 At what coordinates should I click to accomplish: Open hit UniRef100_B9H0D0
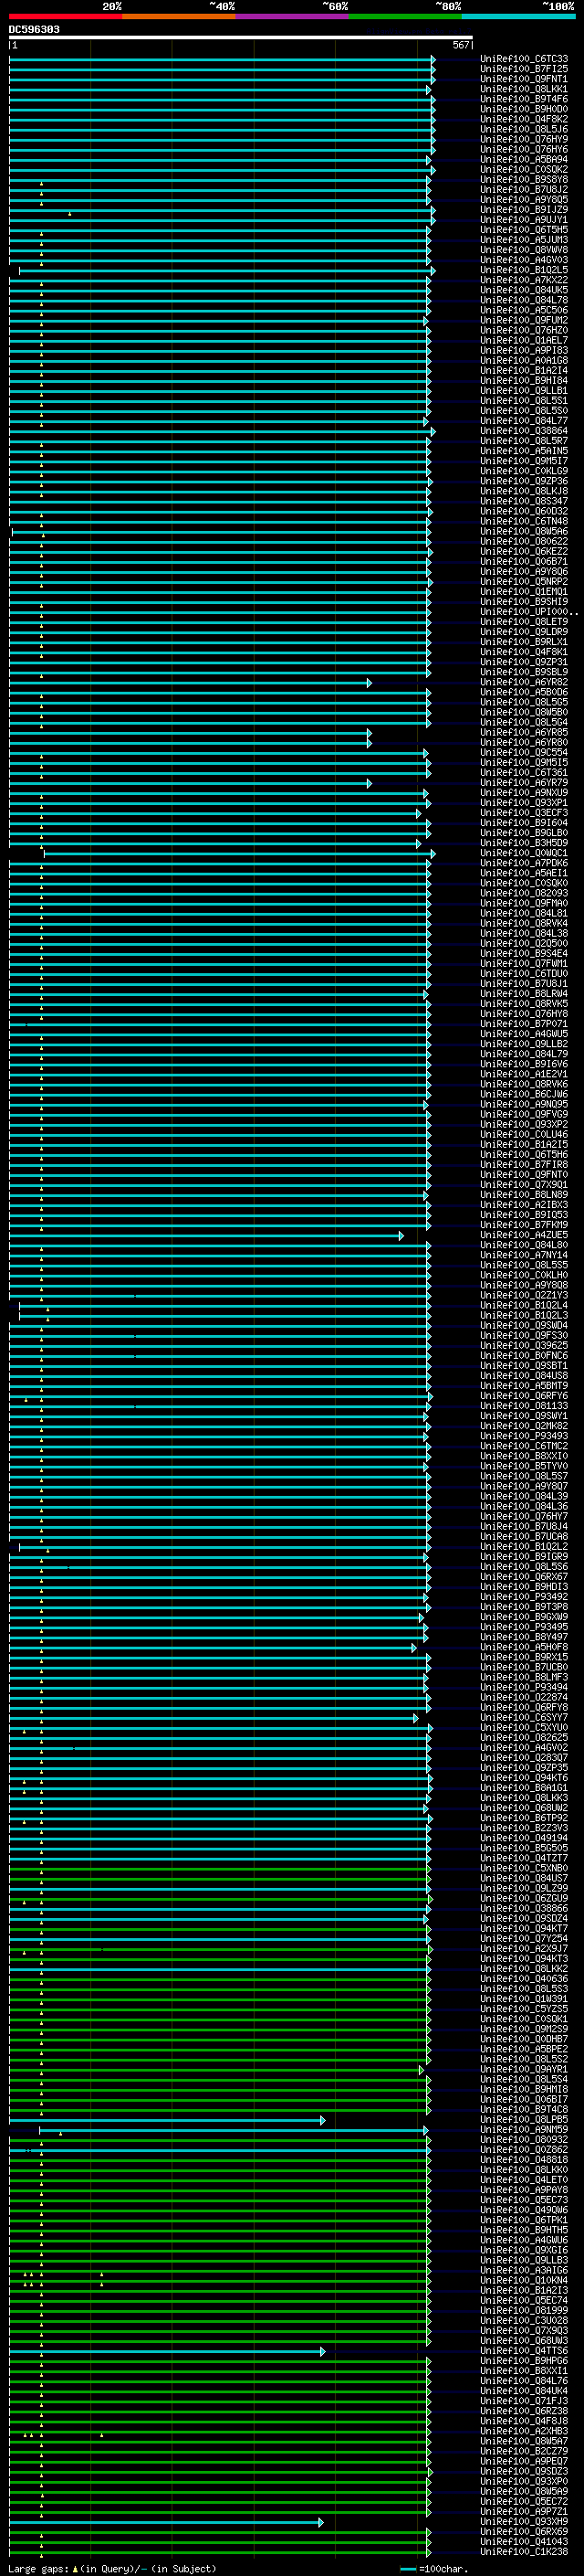(x=524, y=109)
